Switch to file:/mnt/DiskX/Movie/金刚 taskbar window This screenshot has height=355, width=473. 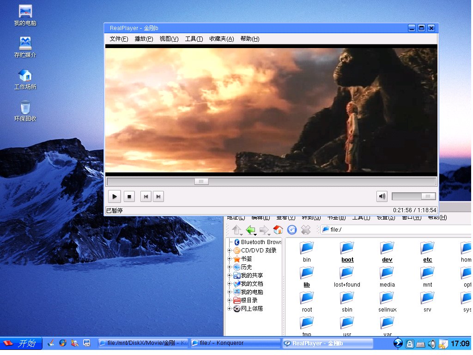pos(143,343)
